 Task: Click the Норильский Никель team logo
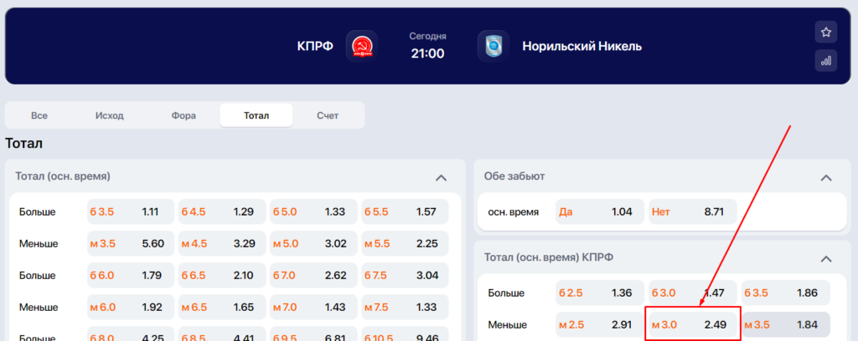click(x=493, y=46)
